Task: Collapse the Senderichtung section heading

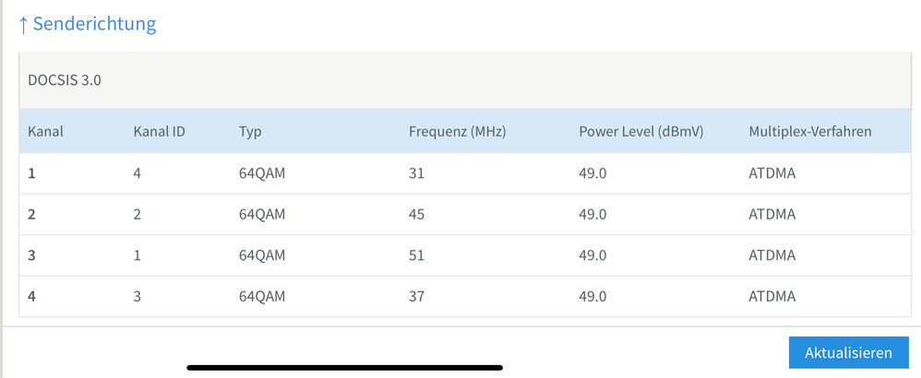Action: (94, 24)
